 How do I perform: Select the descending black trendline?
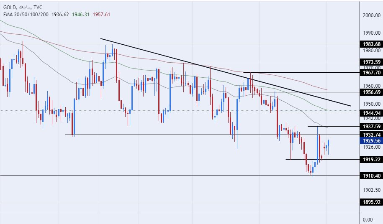click(226, 72)
